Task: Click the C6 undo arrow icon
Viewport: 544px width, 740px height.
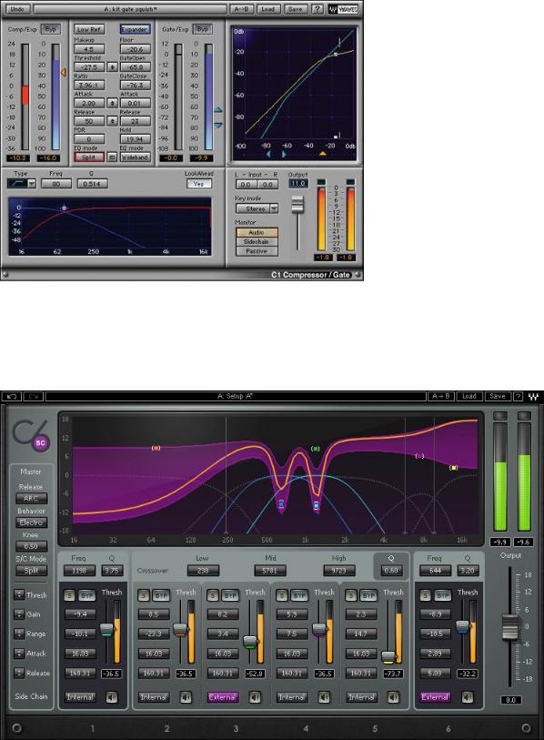Action: point(12,397)
